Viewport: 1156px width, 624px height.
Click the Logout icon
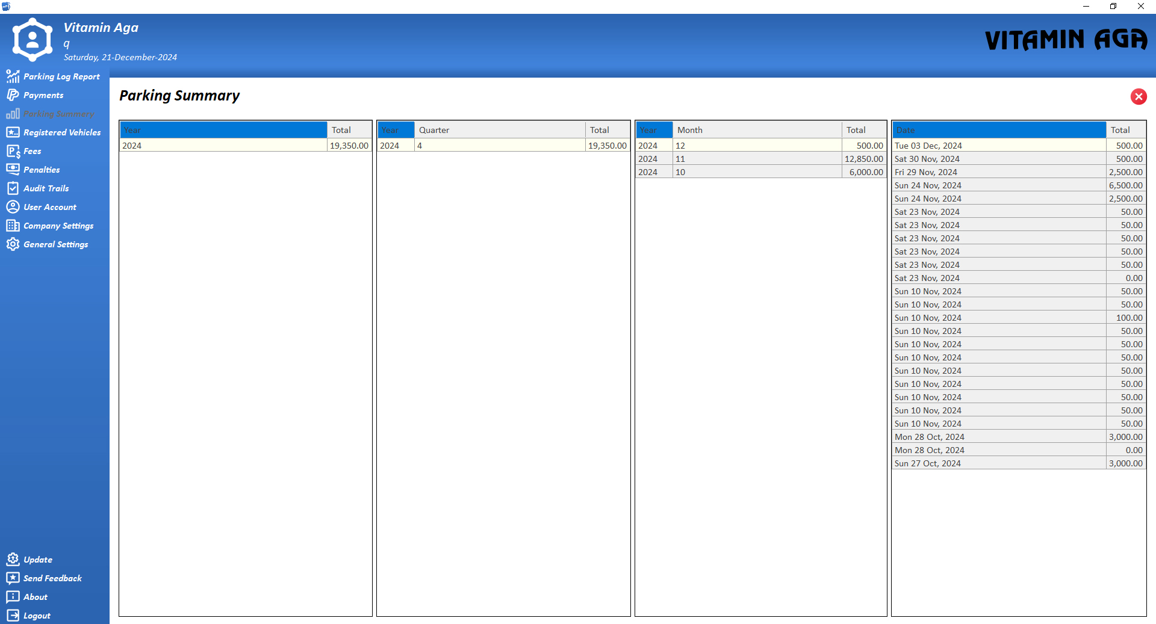13,616
